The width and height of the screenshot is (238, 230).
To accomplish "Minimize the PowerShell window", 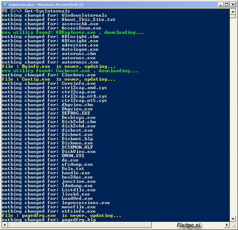I will [x=221, y=5].
